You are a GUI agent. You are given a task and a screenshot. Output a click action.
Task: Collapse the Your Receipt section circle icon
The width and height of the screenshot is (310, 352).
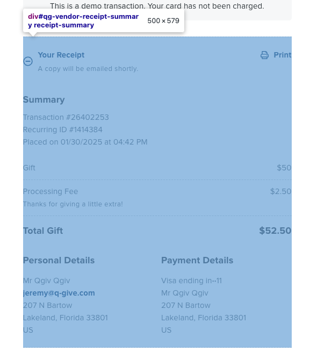click(x=28, y=61)
